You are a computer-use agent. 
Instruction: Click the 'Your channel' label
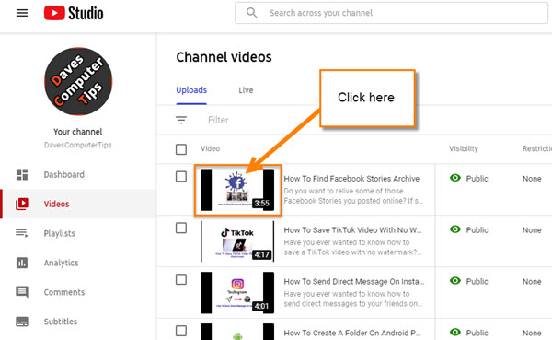[78, 132]
